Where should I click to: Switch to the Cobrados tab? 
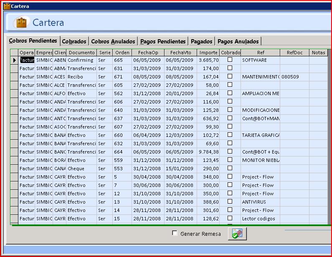[x=74, y=41]
